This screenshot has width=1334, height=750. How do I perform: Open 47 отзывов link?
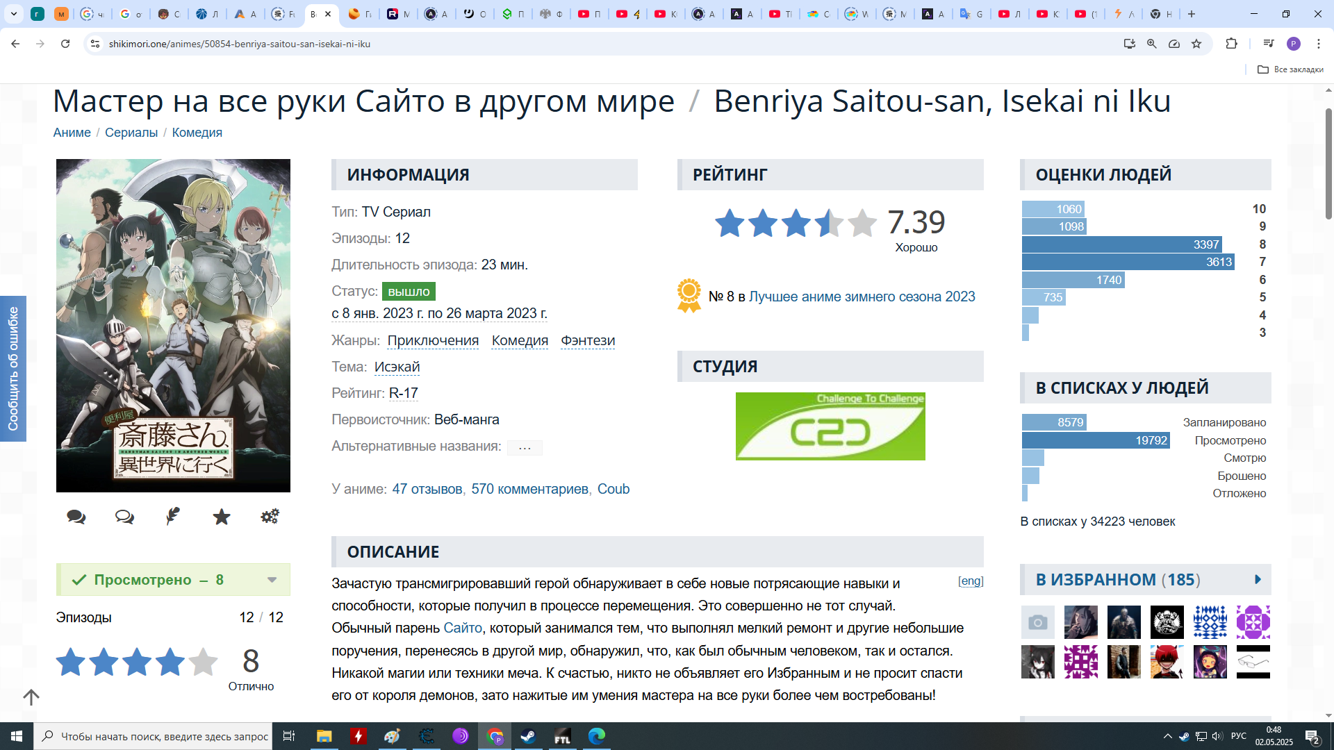427,489
